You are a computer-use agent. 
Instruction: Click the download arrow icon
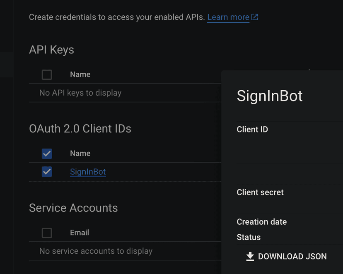click(x=250, y=257)
